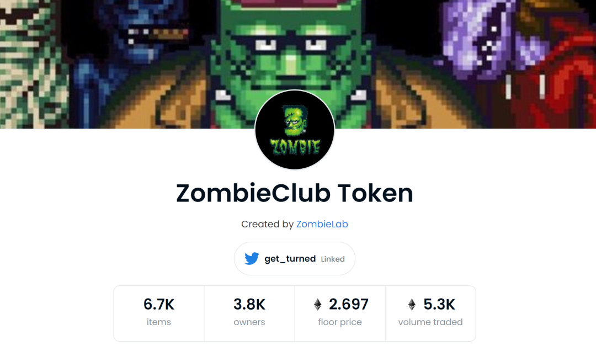This screenshot has height=351, width=596.
Task: Click the ZombieClub Token collection title
Action: tap(295, 193)
